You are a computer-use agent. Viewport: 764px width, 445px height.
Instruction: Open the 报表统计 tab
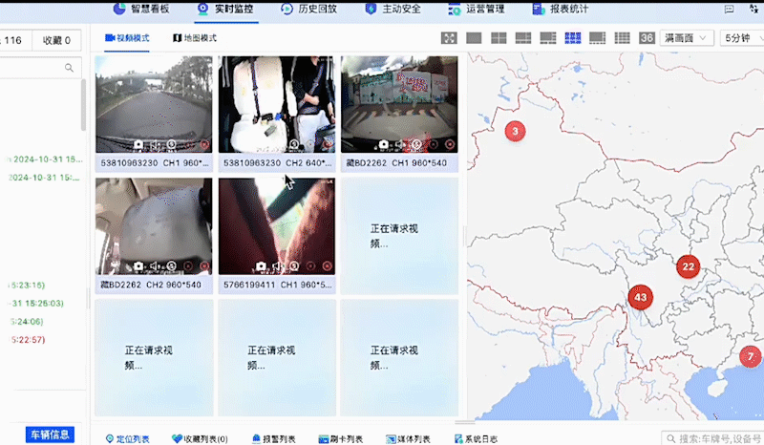561,10
